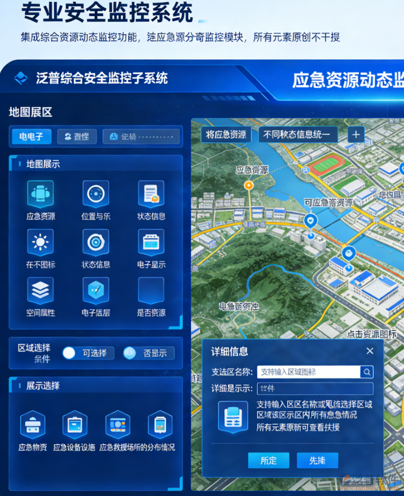Select the 将应急资源 map tab
The width and height of the screenshot is (404, 496).
tap(226, 134)
